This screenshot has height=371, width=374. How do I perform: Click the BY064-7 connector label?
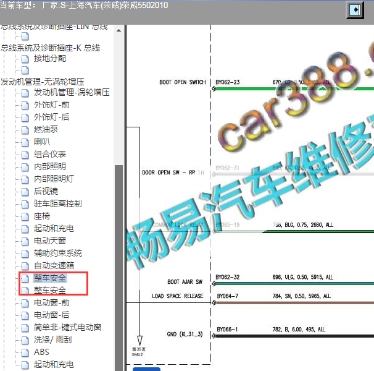point(227,296)
